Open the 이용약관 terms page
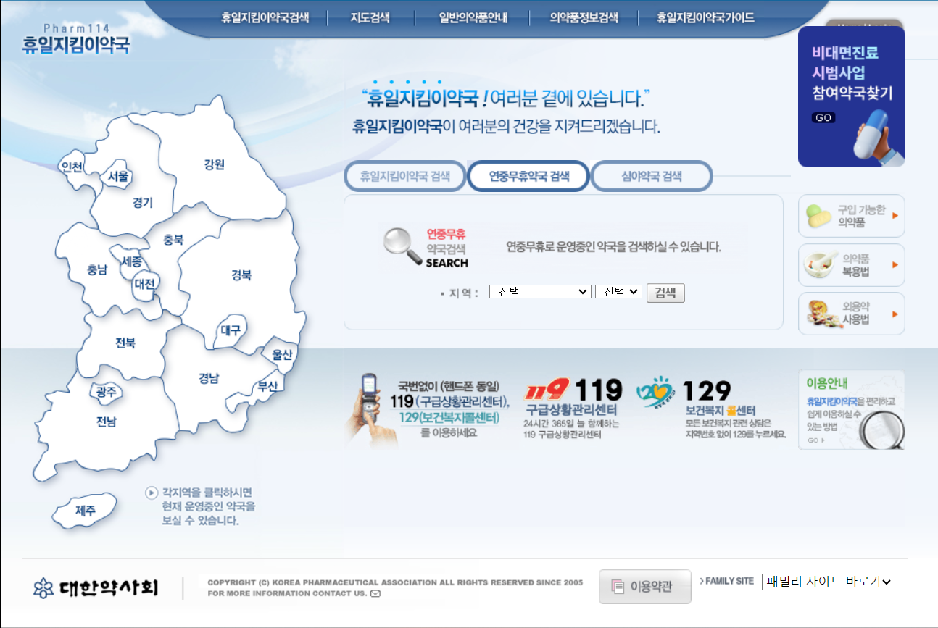The image size is (938, 628). [644, 587]
